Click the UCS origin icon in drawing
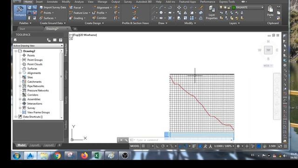This screenshot has height=168, width=298. coord(72,140)
